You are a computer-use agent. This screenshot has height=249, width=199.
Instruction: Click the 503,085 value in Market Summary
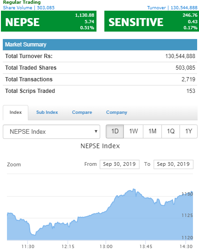186,68
